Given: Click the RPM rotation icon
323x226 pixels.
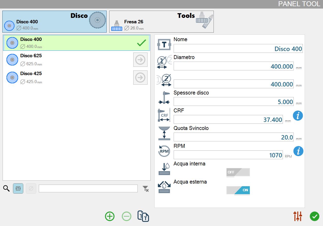Looking at the screenshot, I should tap(164, 151).
